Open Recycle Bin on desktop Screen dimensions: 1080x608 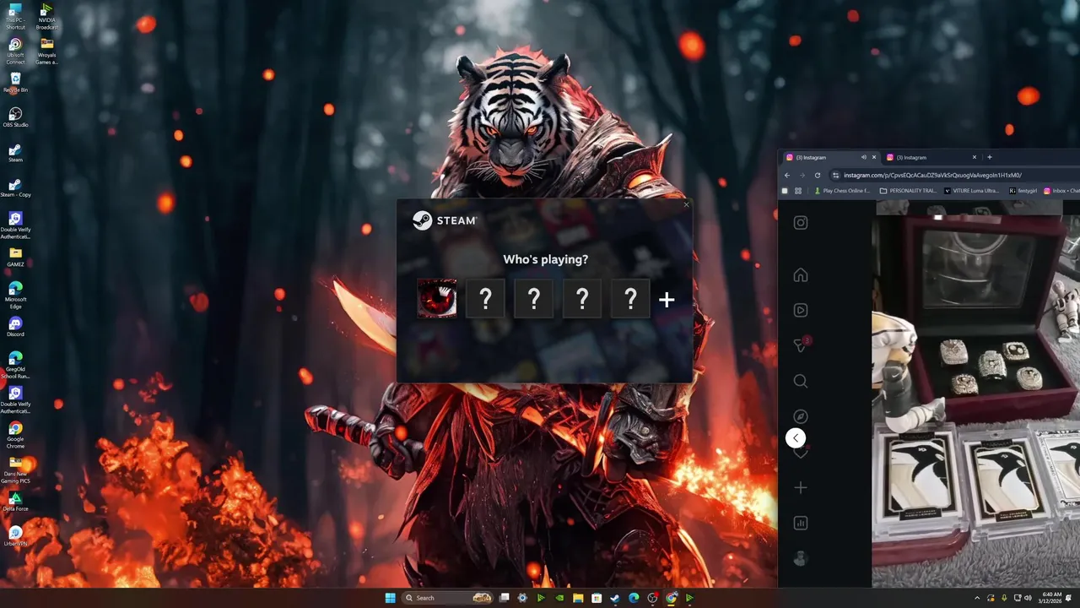(x=15, y=83)
